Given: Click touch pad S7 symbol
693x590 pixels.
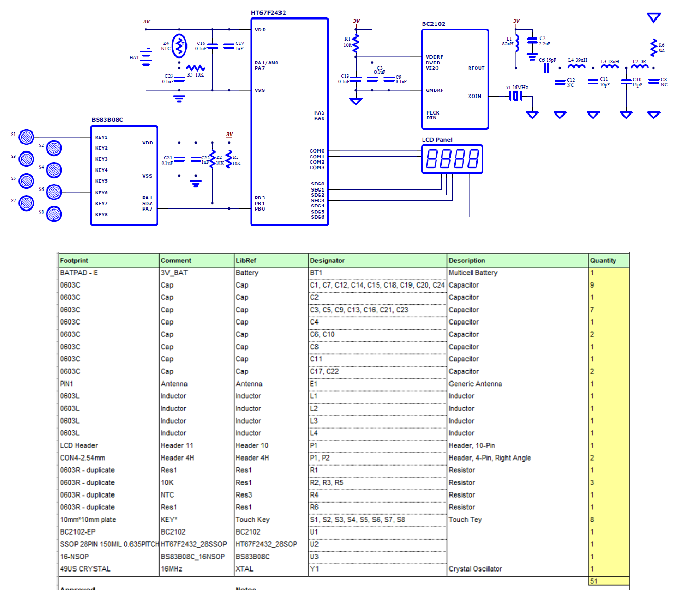Looking at the screenshot, I should click(26, 203).
